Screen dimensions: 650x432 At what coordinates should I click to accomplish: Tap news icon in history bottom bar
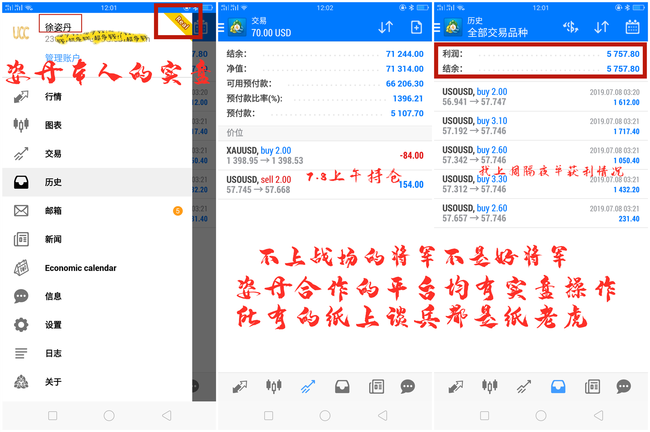(592, 386)
